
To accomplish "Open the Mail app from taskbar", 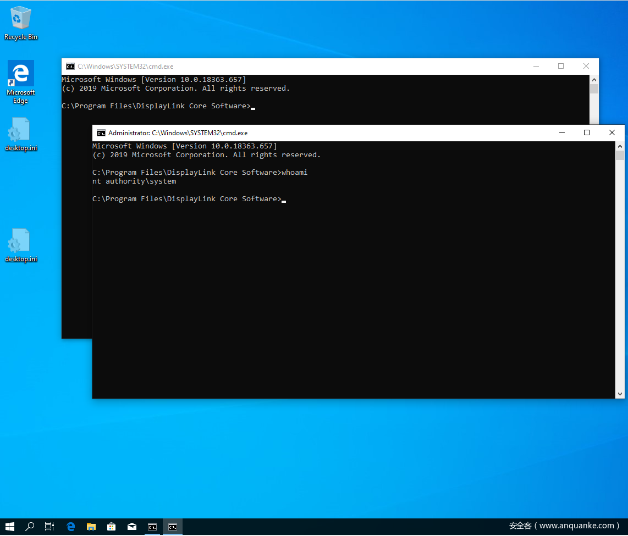I will [132, 526].
